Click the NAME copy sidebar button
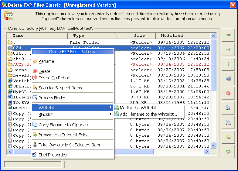Screen dimensions: 238x171 228,108
